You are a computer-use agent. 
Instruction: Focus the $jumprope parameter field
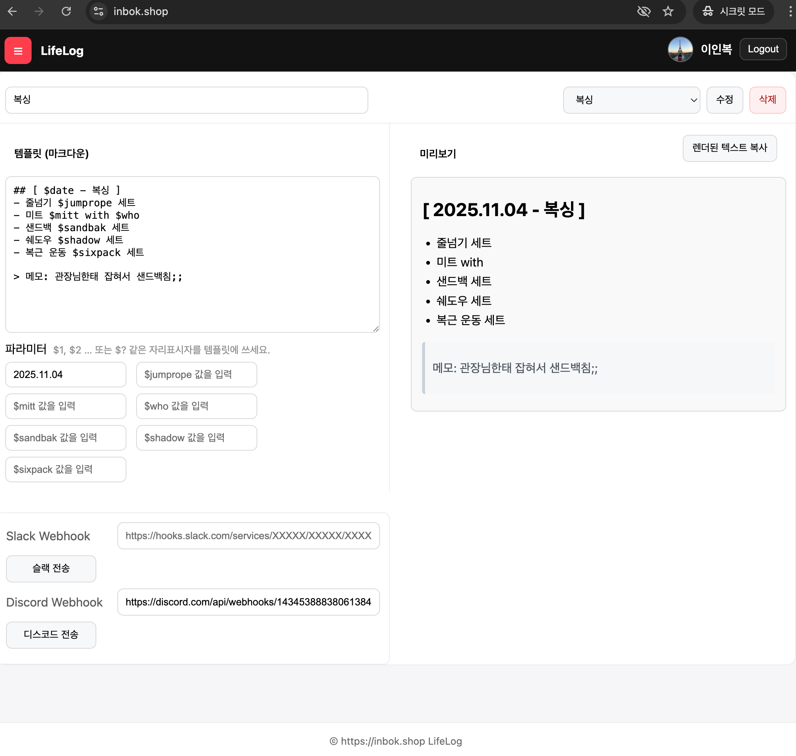[196, 374]
